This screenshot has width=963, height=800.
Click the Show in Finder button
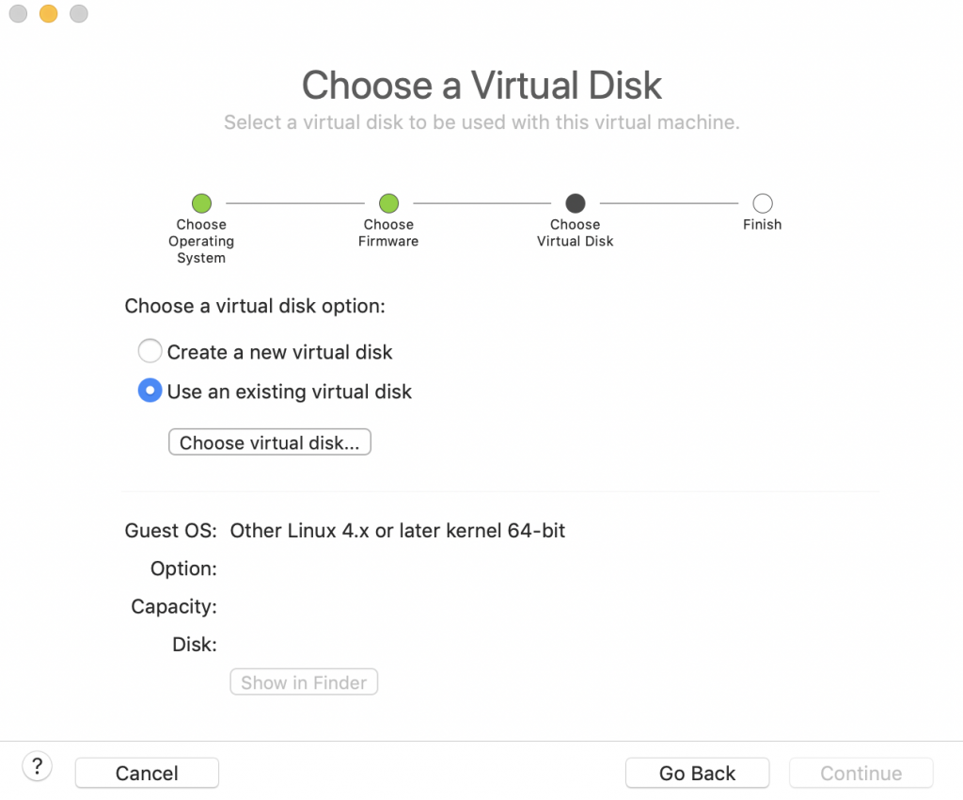pyautogui.click(x=304, y=682)
